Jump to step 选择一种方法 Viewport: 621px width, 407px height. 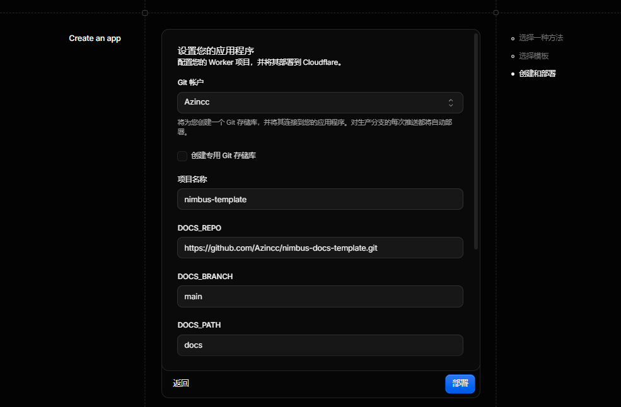coord(541,38)
